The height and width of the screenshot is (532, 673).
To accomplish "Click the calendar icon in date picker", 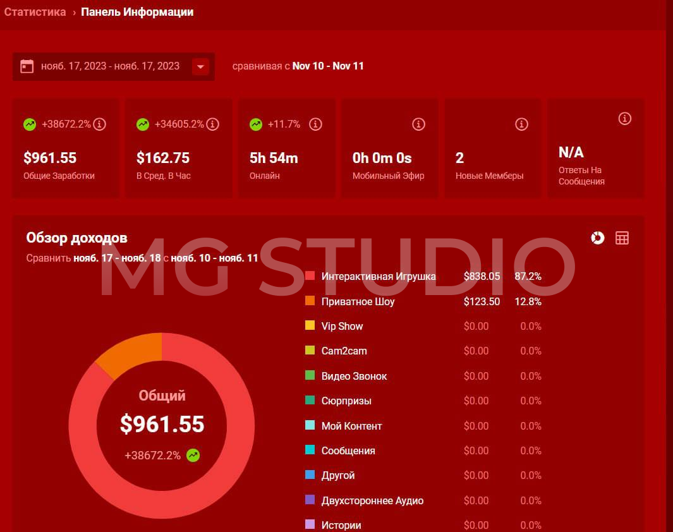I will coord(27,66).
